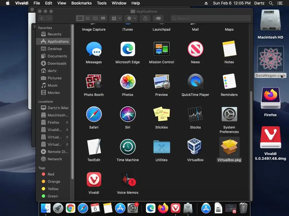Select the TextEdit app icon

click(x=94, y=147)
